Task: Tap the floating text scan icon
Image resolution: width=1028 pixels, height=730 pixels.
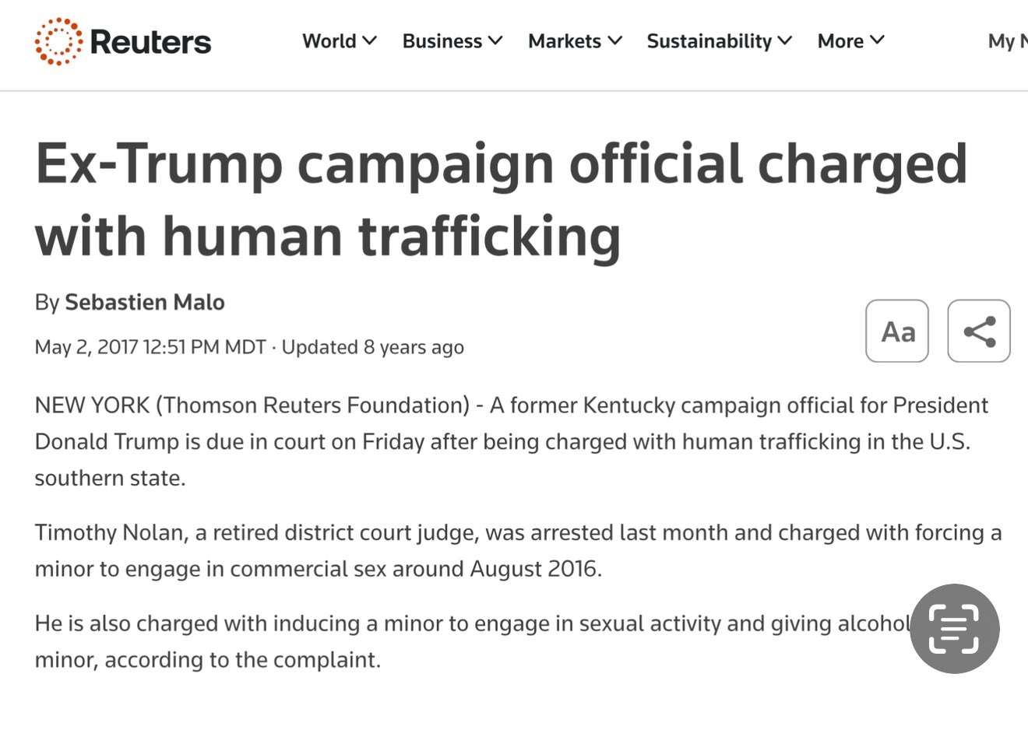Action: coord(954,629)
